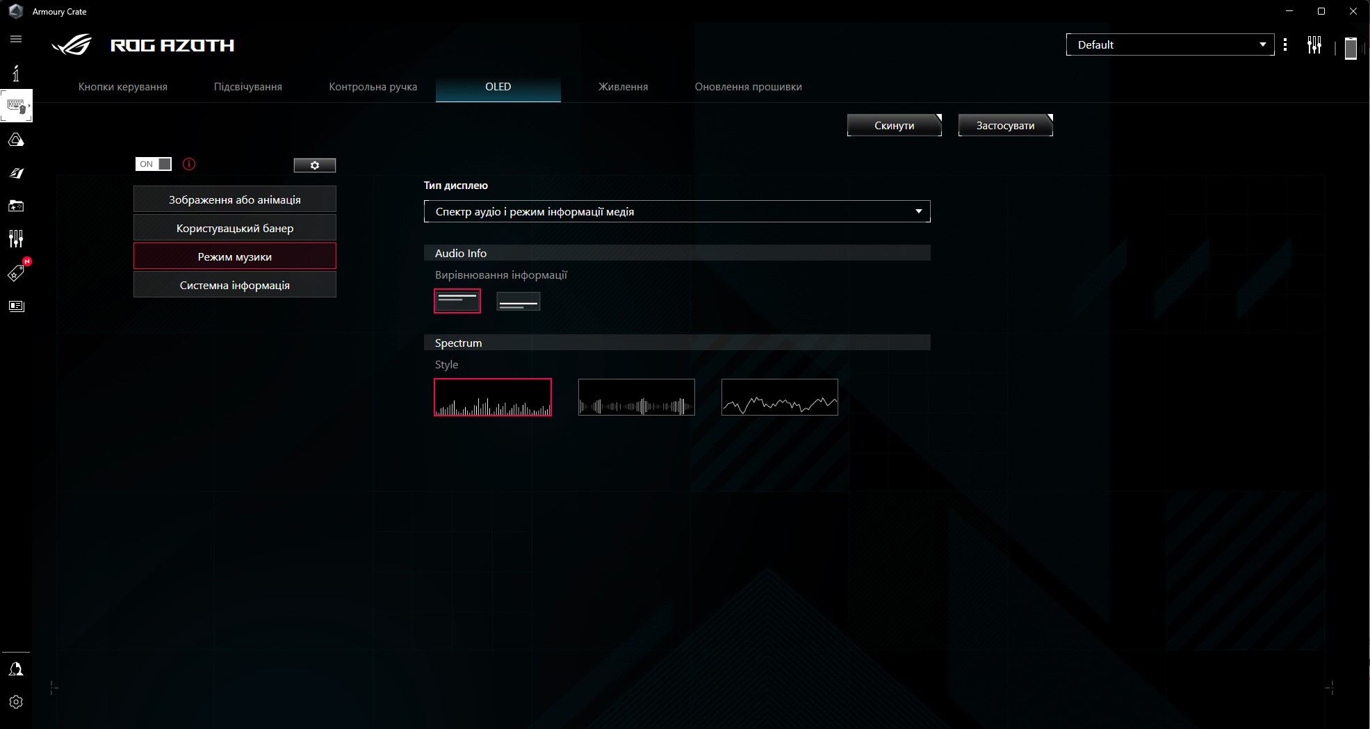
Task: Select the bottom-aligned audio info option
Action: [518, 301]
